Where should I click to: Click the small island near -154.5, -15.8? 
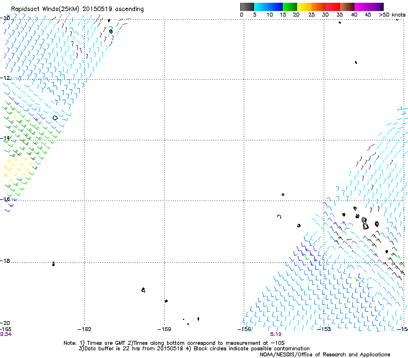tap(283, 194)
